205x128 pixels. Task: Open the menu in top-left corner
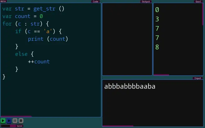coord(3,1)
